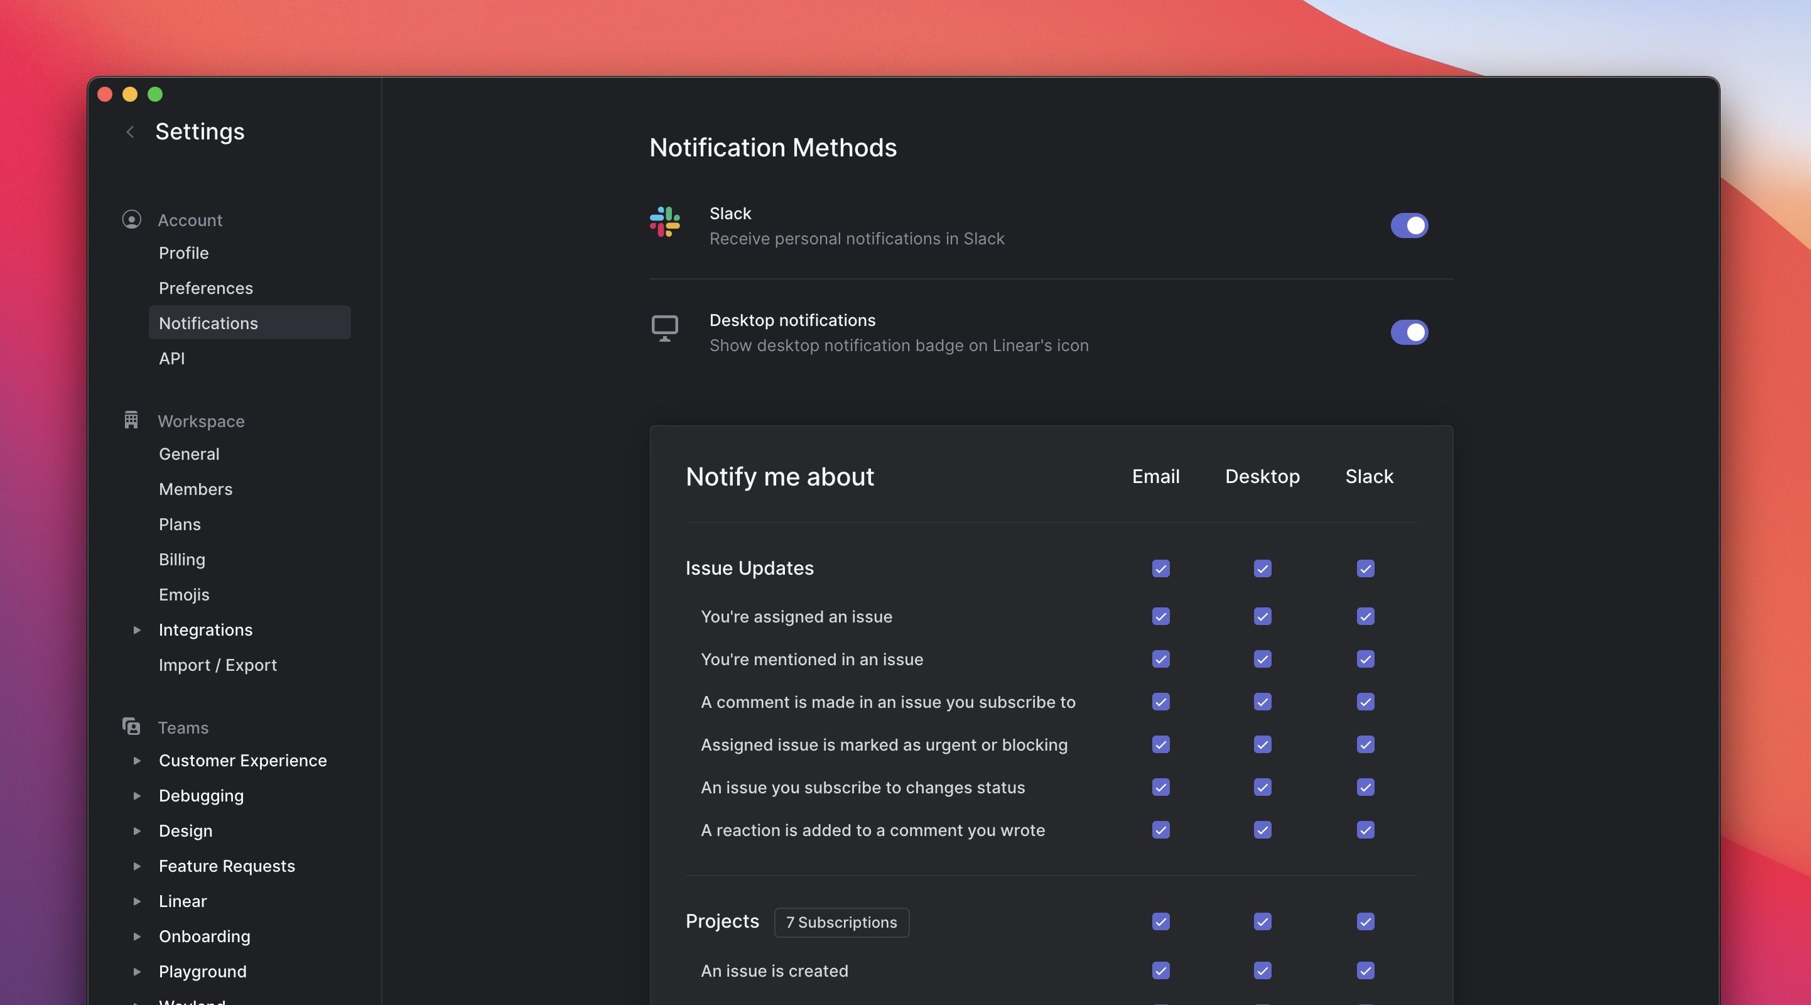Viewport: 1811px width, 1005px height.
Task: Click the back arrow beside Settings
Action: pos(130,132)
